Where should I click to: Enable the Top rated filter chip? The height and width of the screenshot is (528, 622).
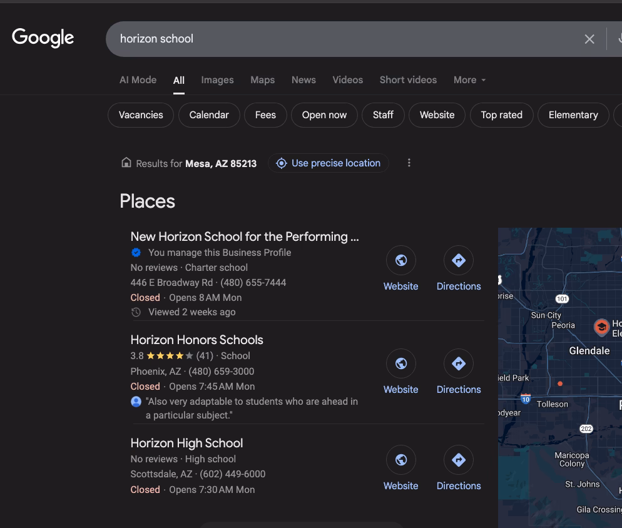501,115
